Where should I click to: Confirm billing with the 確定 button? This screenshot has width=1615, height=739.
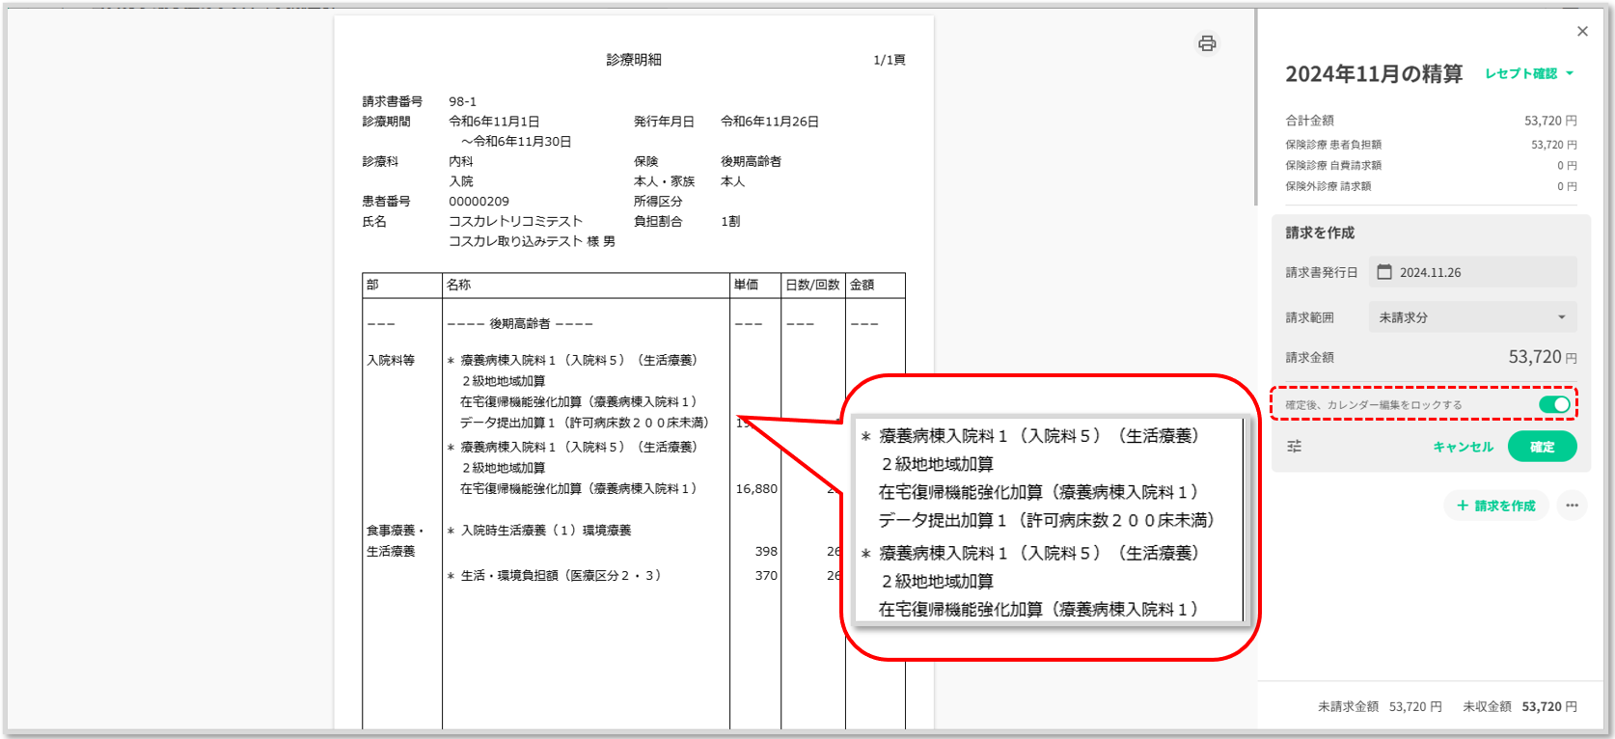point(1542,447)
